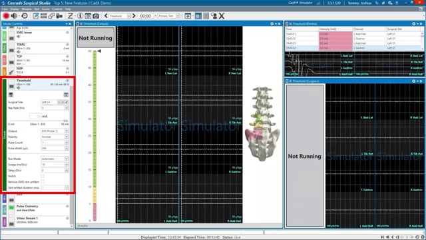This screenshot has width=426, height=240.
Task: Open the Rep Rate dropdown
Action: click(x=67, y=108)
